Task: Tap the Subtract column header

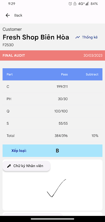Action: (92, 74)
